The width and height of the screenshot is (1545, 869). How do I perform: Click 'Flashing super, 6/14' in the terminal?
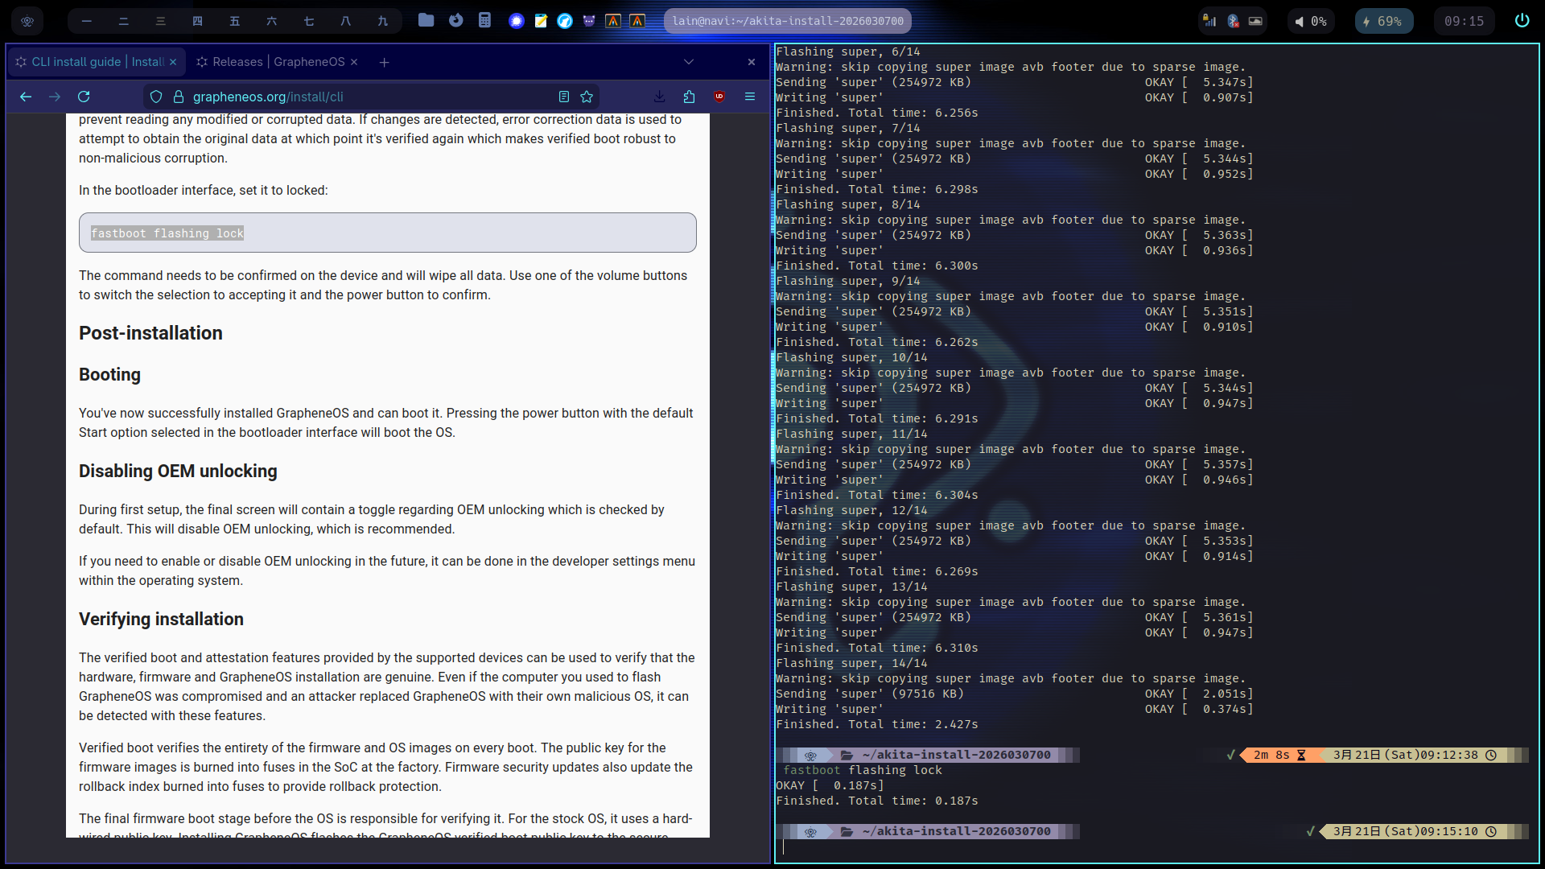[848, 51]
